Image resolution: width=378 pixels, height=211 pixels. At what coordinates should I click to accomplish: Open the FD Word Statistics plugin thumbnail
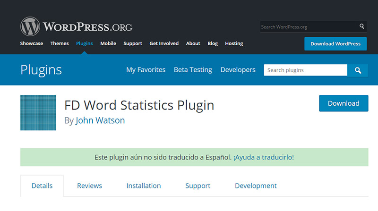pyautogui.click(x=38, y=113)
